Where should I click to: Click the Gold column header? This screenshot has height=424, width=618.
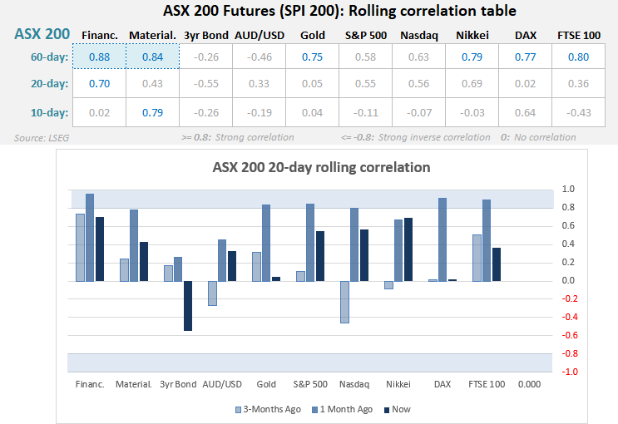click(x=313, y=35)
